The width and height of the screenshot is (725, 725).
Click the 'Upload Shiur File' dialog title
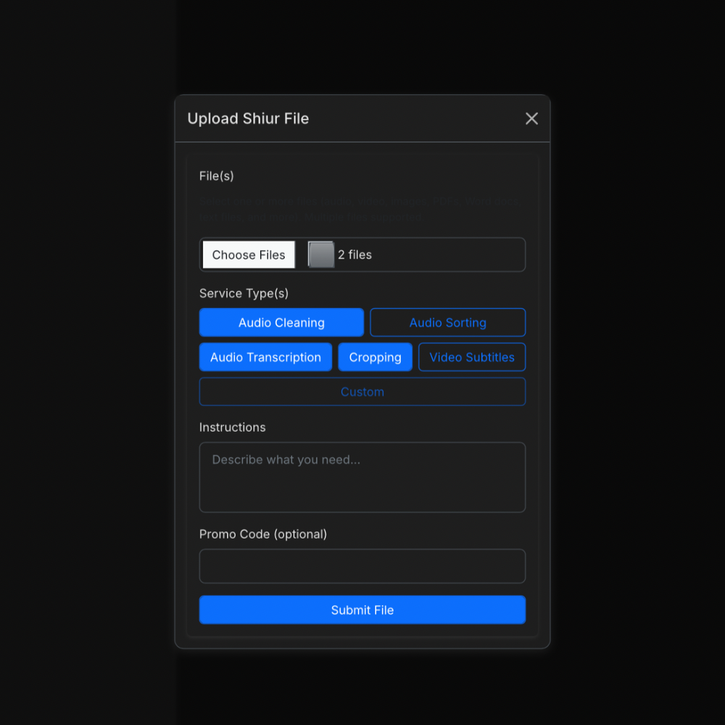[x=248, y=118]
